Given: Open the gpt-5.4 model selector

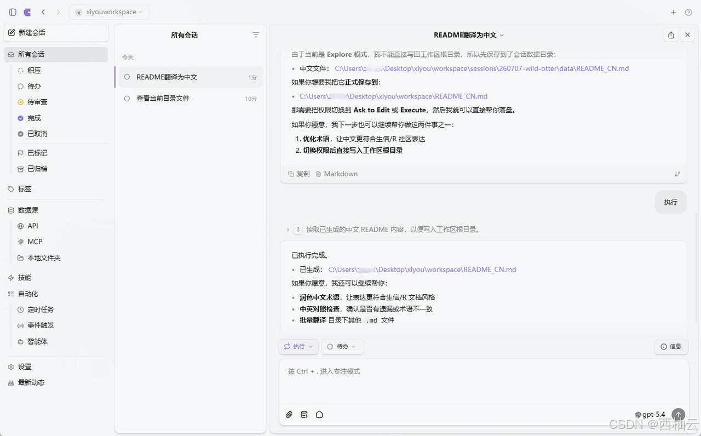Looking at the screenshot, I should coord(650,415).
